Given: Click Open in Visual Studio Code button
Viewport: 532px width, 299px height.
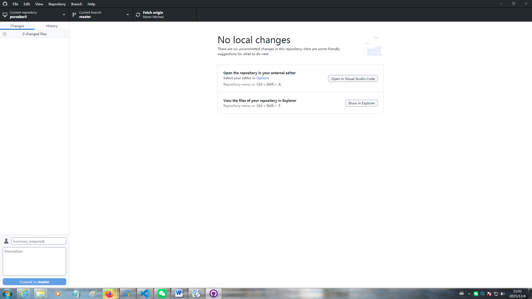Looking at the screenshot, I should [353, 79].
